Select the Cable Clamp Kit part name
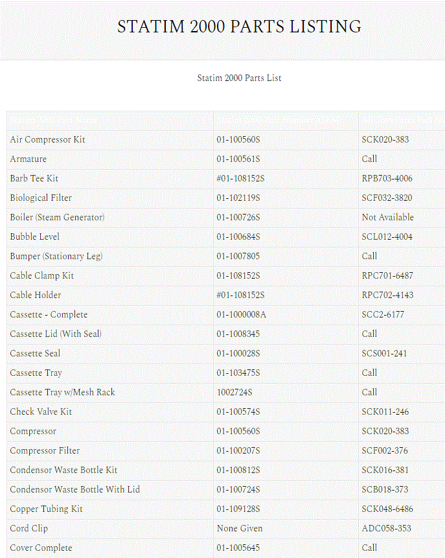 [41, 276]
